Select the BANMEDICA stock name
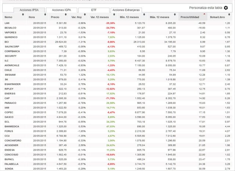Screen dimensions: 235x171 (x=12, y=126)
